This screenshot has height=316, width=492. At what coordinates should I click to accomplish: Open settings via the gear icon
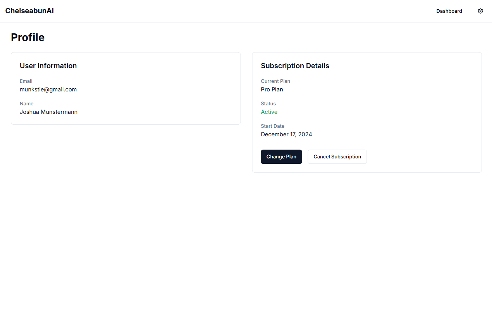pos(480,11)
